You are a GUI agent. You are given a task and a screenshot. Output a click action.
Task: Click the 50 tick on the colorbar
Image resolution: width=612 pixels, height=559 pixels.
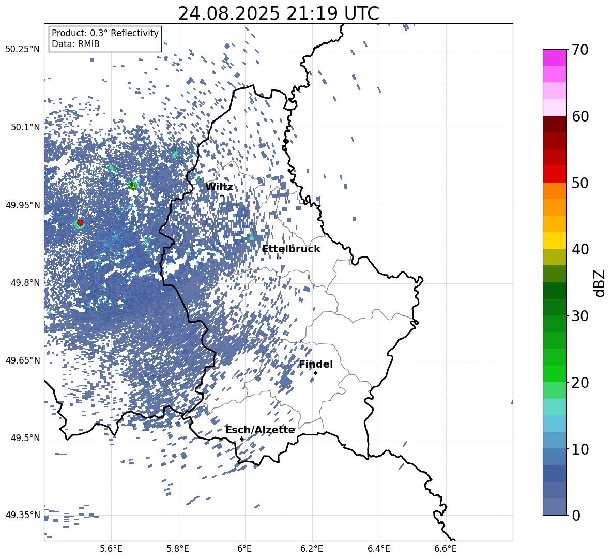pyautogui.click(x=580, y=183)
